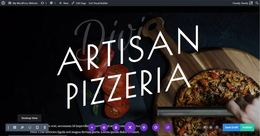Select the ARTISAN PIZZERIA heading text
260x136 pixels.
pos(128,67)
